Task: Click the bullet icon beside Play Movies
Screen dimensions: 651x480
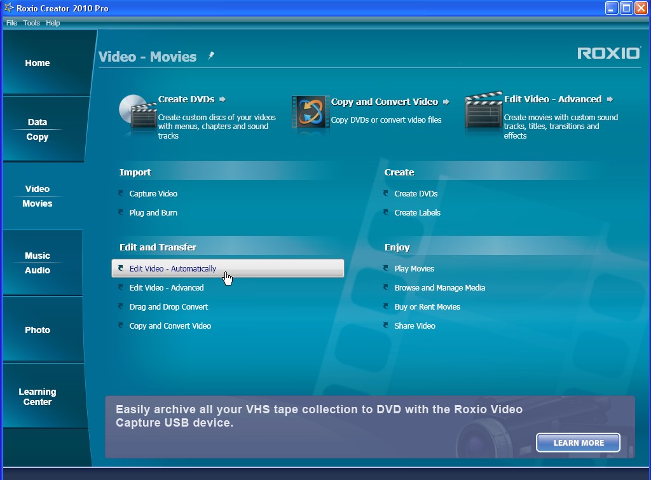Action: 386,268
